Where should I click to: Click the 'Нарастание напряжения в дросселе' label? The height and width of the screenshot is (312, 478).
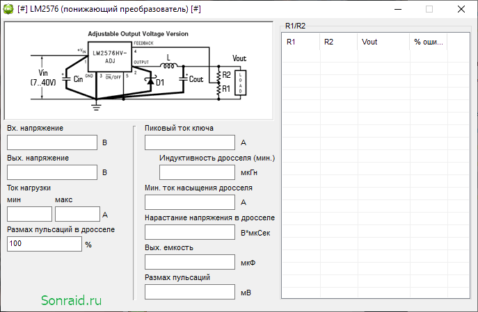(209, 217)
